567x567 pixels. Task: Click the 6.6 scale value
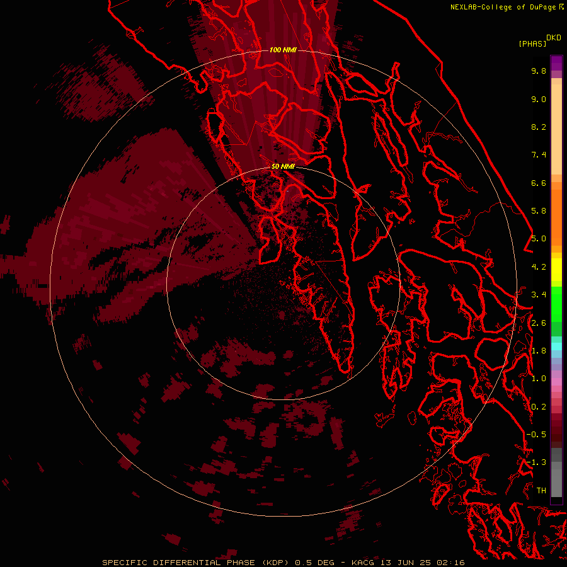pos(539,183)
